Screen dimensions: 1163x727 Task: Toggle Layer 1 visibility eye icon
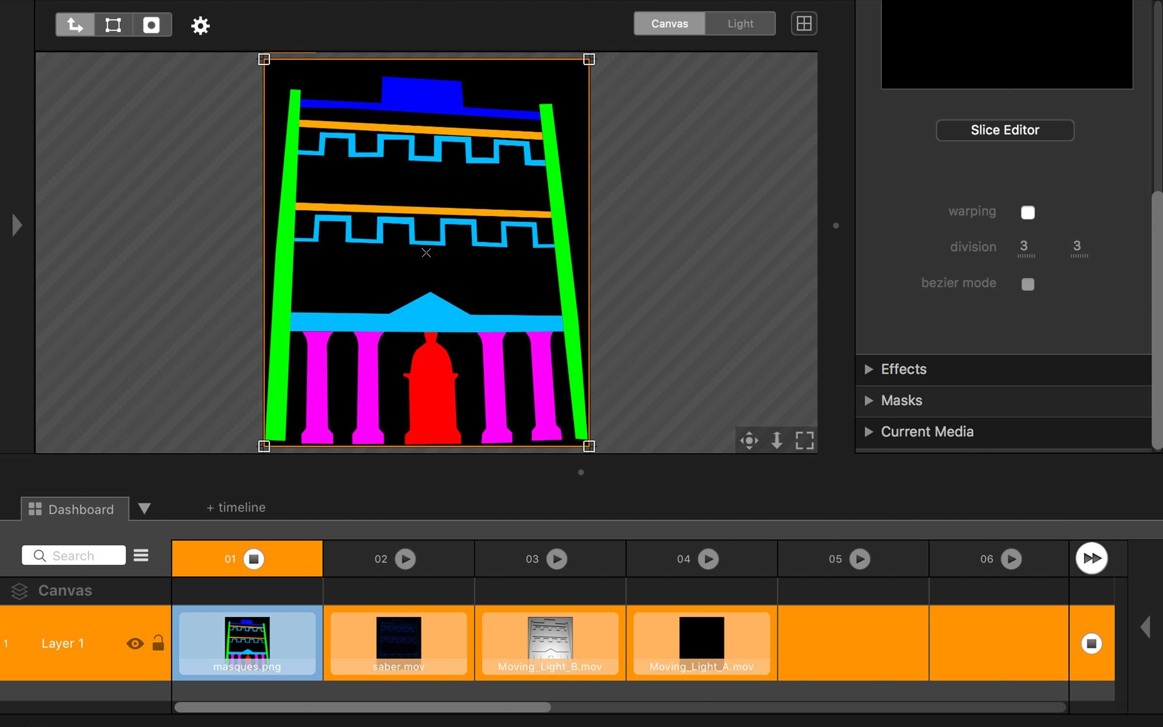pos(134,643)
